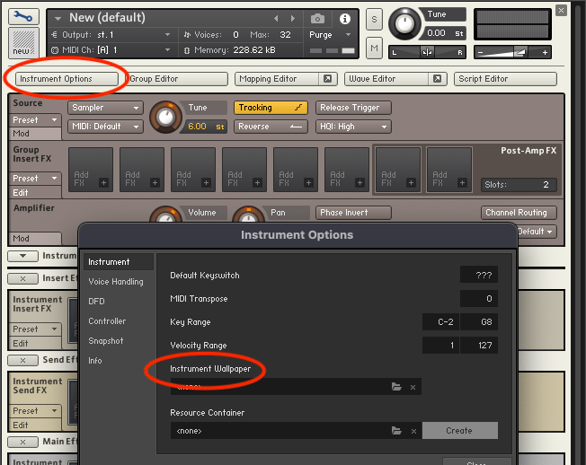Pop out the Mapping Editor using its icon
This screenshot has width=586, height=465.
pyautogui.click(x=328, y=79)
